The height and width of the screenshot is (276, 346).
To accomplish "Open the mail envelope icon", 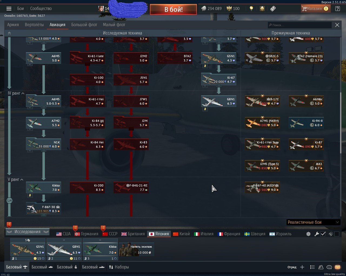I will pyautogui.click(x=337, y=267).
